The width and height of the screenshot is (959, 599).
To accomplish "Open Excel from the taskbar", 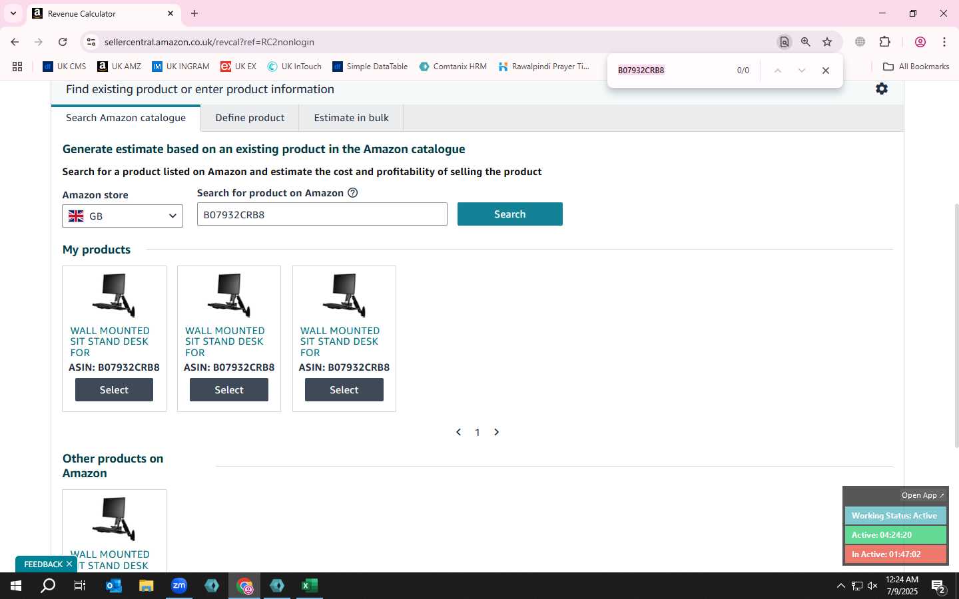I will click(310, 586).
